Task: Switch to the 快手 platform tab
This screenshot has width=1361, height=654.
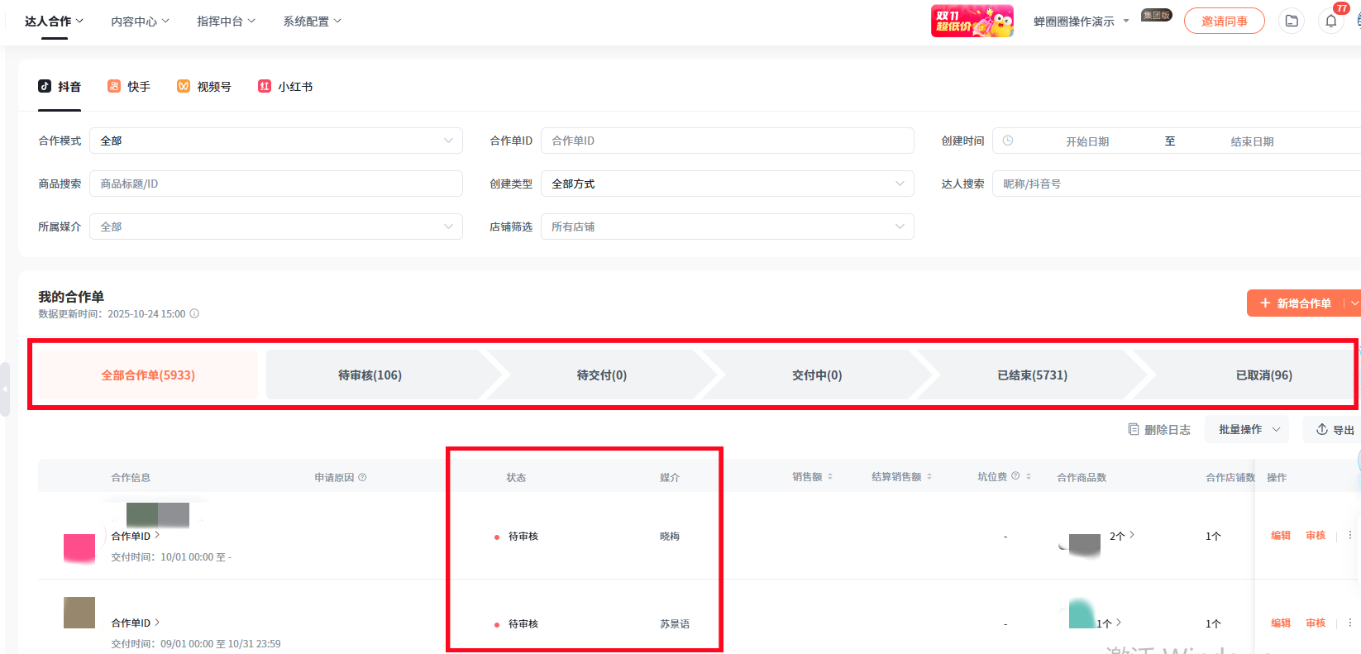Action: (x=129, y=87)
